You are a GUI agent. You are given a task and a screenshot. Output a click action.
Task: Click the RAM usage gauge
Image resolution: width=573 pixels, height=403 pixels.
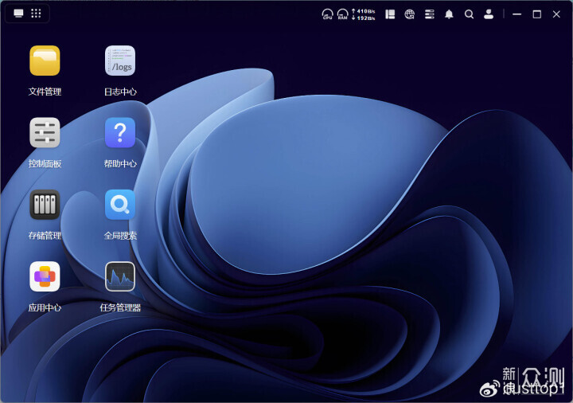coord(342,14)
